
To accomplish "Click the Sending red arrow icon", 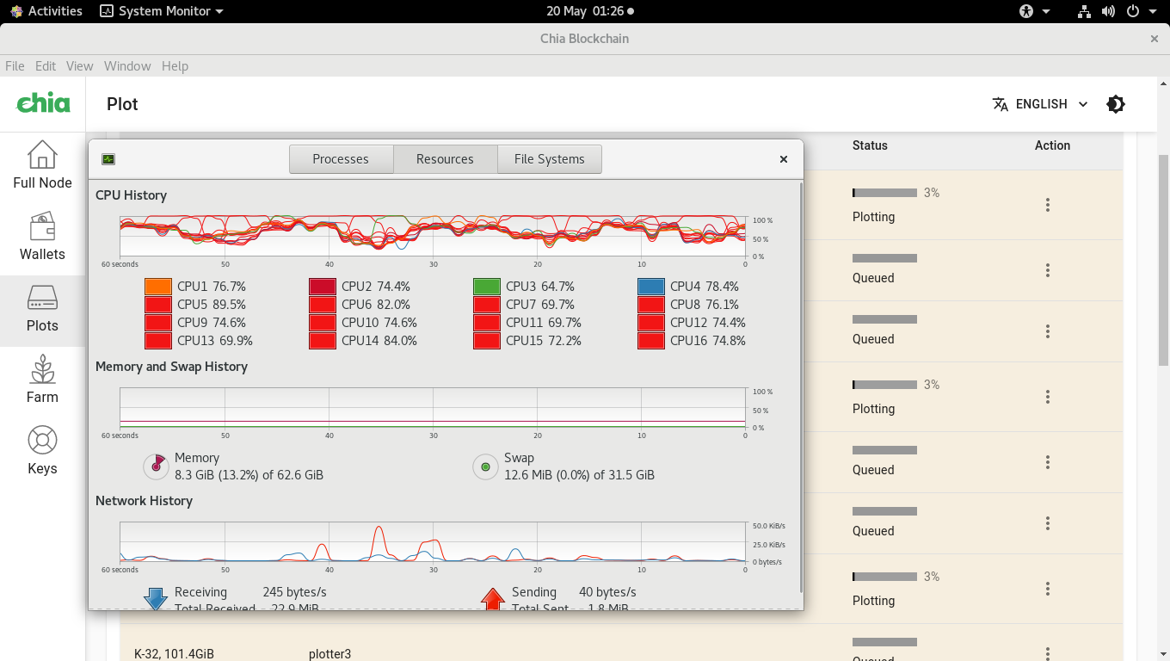I will tap(493, 599).
